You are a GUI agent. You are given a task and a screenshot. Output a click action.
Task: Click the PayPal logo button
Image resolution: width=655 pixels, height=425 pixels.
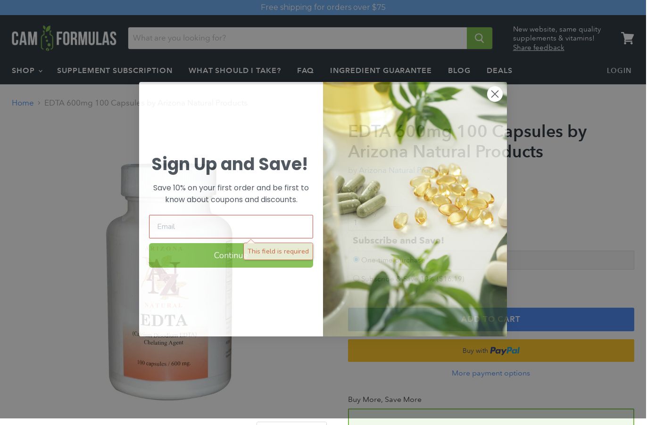pyautogui.click(x=491, y=351)
